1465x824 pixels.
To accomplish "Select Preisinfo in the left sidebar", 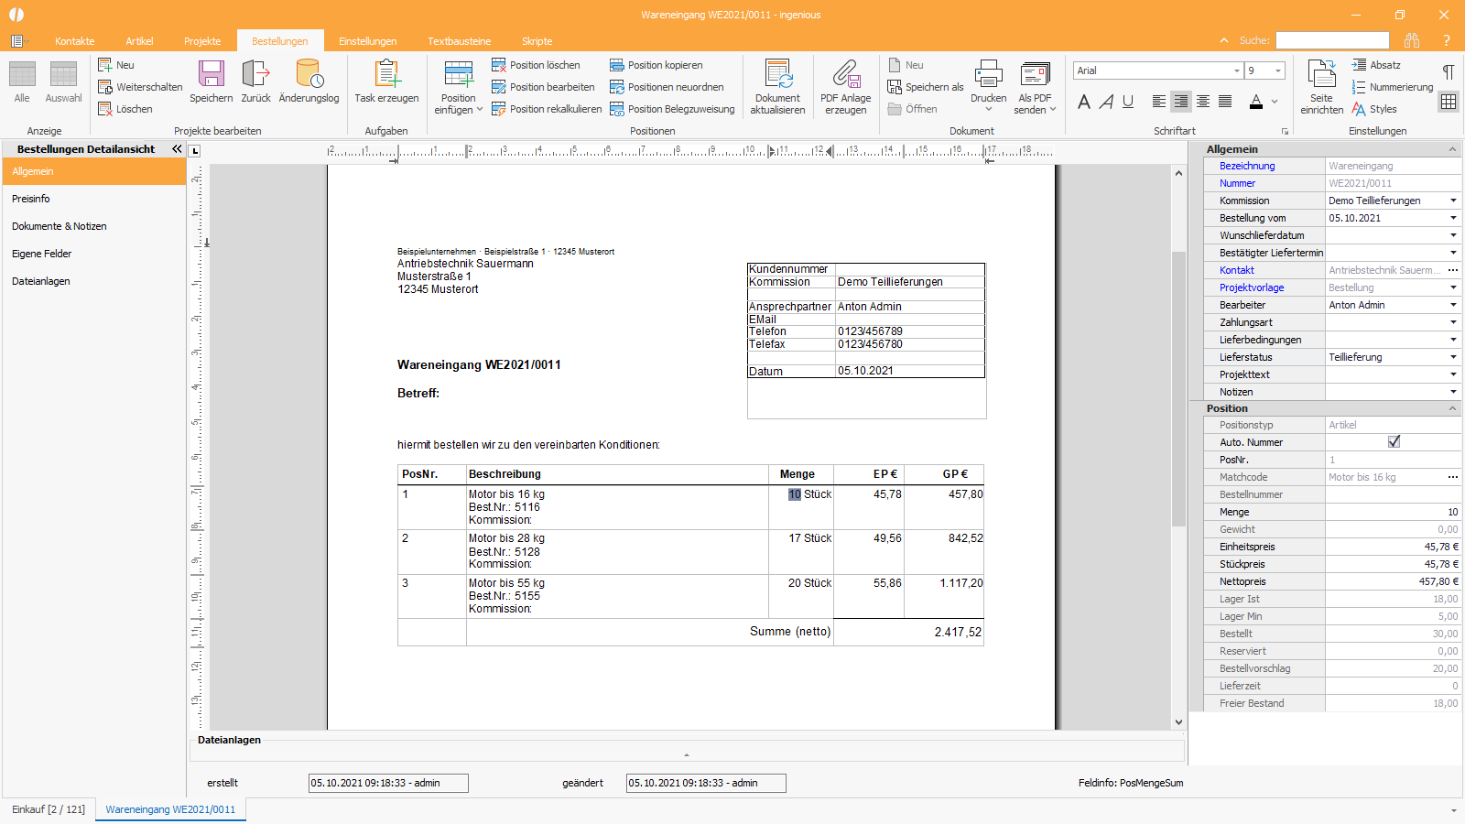I will tap(31, 199).
